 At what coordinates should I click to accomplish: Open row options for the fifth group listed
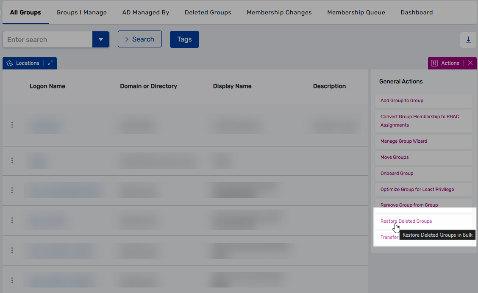[x=12, y=250]
